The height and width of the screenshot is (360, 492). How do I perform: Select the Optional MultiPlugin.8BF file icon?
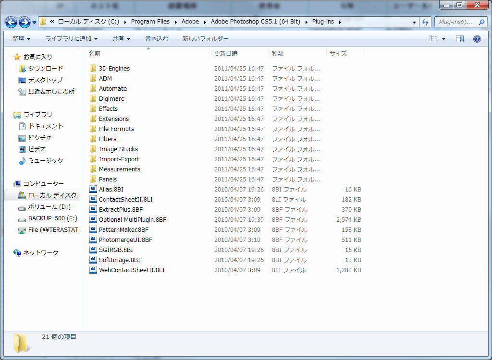[93, 219]
